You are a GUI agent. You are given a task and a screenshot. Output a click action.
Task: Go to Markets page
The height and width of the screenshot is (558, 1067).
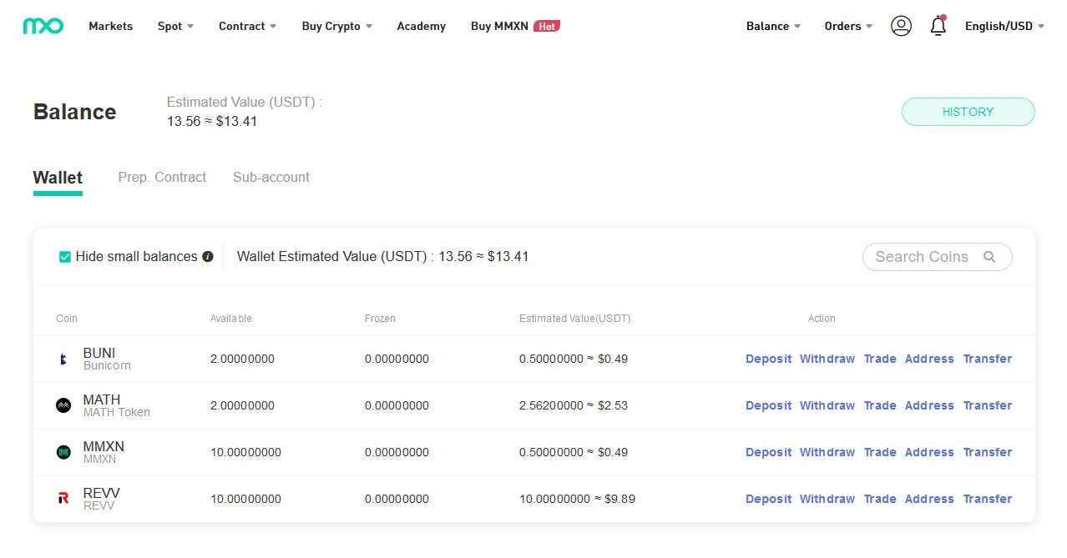click(110, 26)
